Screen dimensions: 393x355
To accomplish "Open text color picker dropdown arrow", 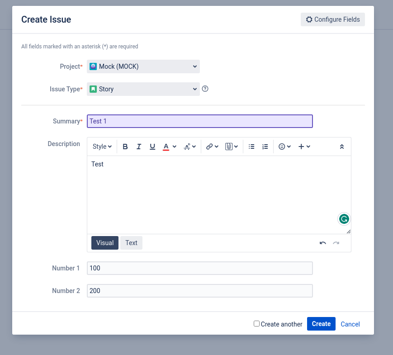I will tap(175, 147).
